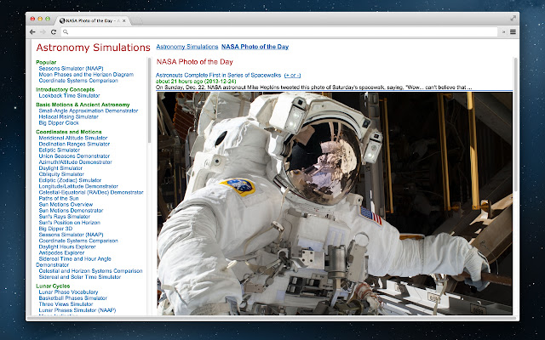
Task: Open Coordinate Systems Comparison under Popular
Action: (x=78, y=81)
